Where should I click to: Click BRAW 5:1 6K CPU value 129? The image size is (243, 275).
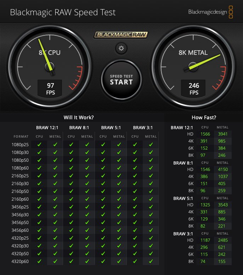click(x=204, y=219)
